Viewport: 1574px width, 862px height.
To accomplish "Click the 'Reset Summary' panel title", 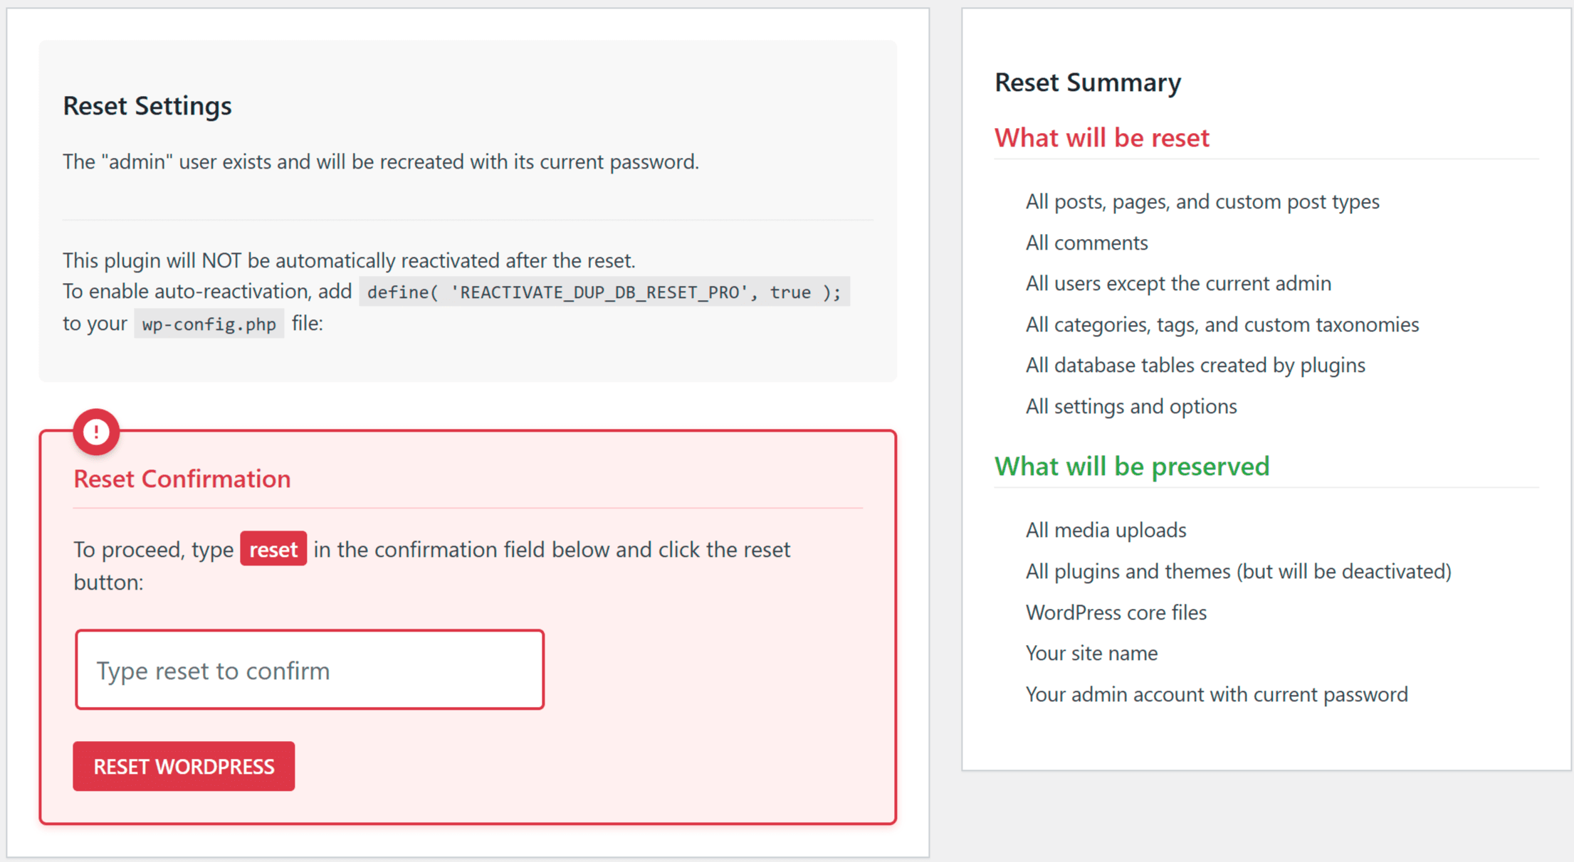I will pos(1087,83).
